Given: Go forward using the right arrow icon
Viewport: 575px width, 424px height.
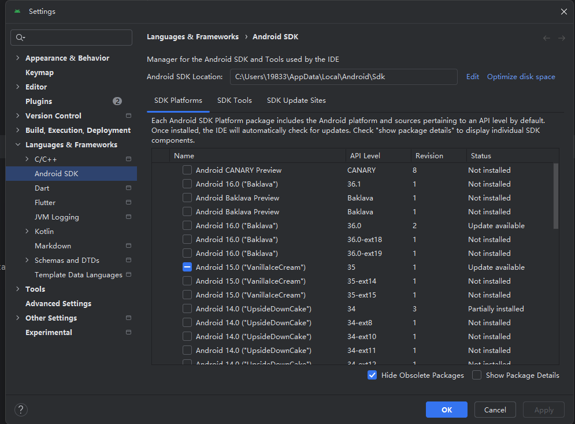Looking at the screenshot, I should (562, 38).
